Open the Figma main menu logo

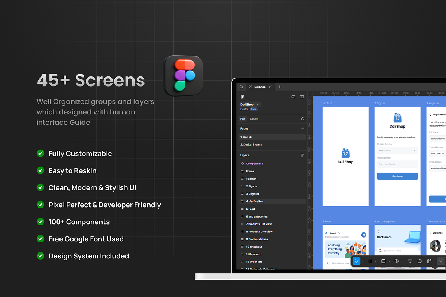(242, 97)
